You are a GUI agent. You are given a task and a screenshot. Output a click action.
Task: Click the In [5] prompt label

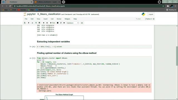33,58
